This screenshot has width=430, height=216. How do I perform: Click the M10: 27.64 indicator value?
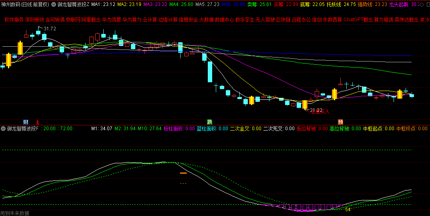[x=149, y=129]
